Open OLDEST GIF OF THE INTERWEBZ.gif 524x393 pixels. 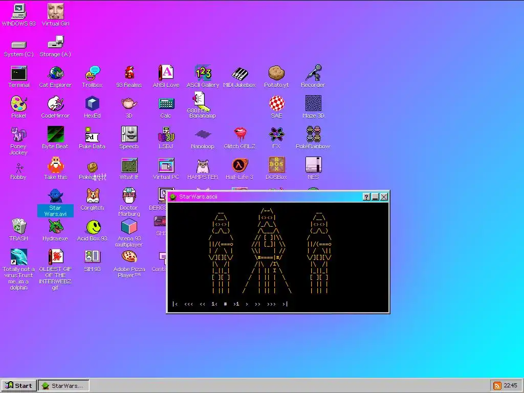pos(55,269)
